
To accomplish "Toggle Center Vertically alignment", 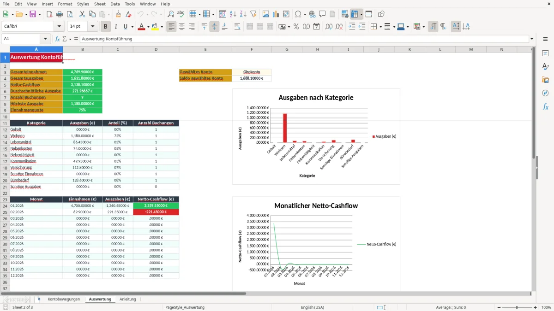I will [x=214, y=27].
